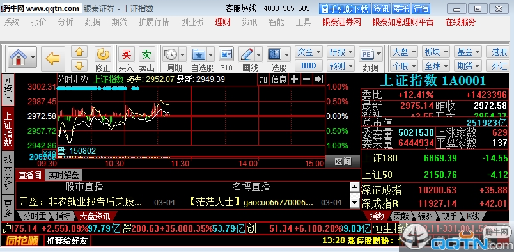This screenshot has width=514, height=252.
Task: Click the news list scroll up arrow
Action: 354,187
